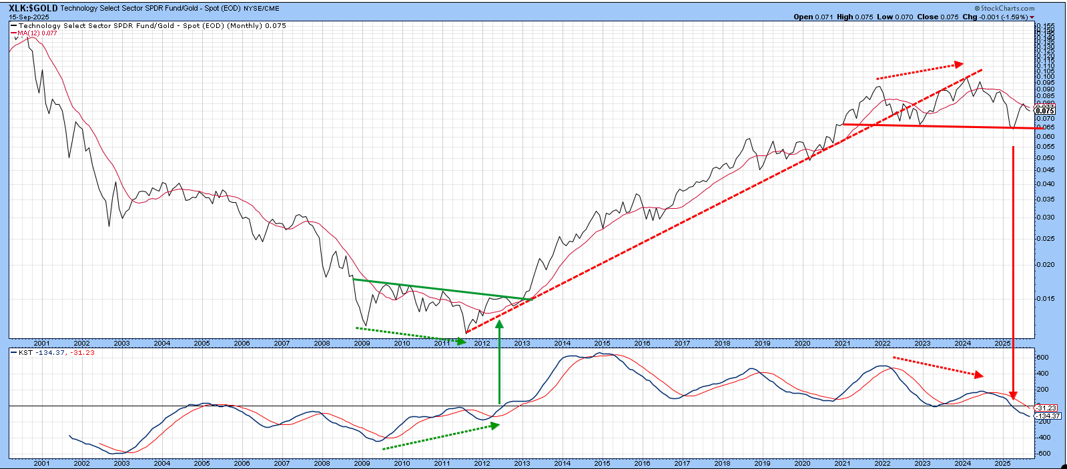Click the red dotted arrowhead above the 2024 peak
The width and height of the screenshot is (1067, 469).
[959, 65]
